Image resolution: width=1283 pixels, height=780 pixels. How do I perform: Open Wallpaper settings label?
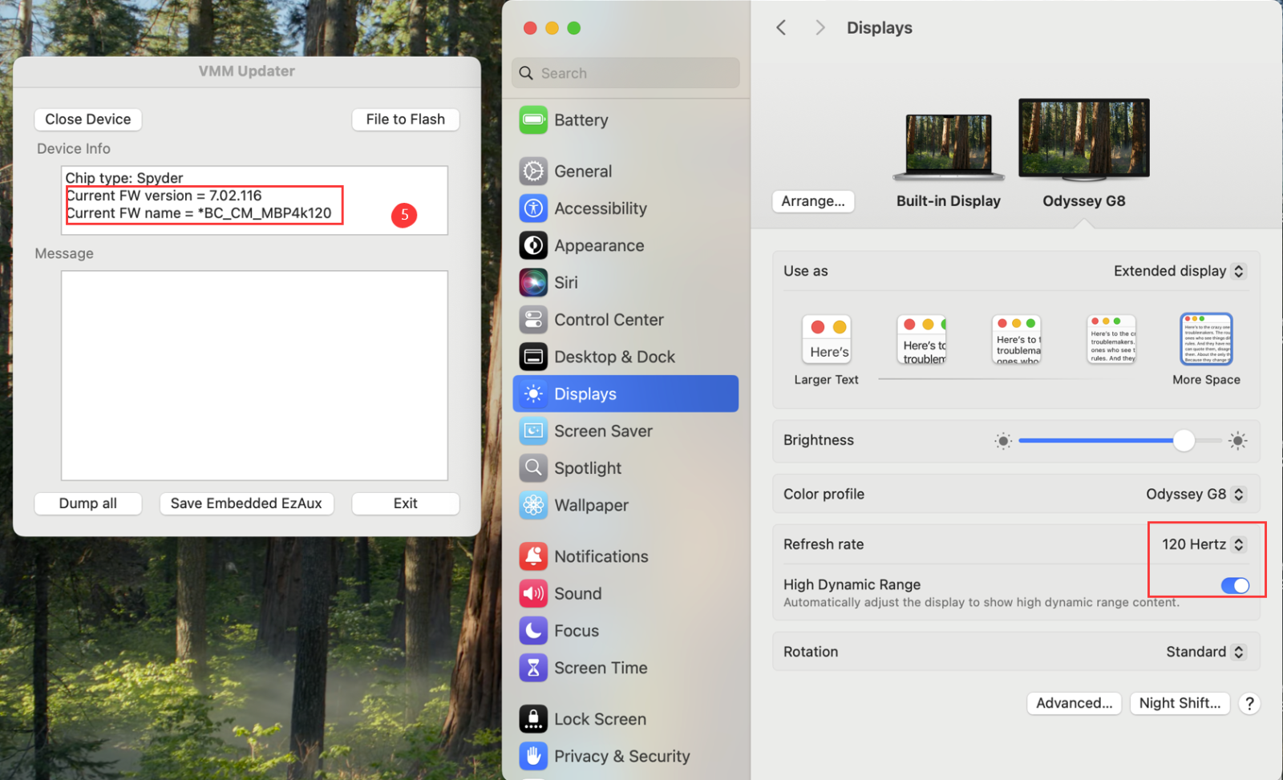point(591,505)
